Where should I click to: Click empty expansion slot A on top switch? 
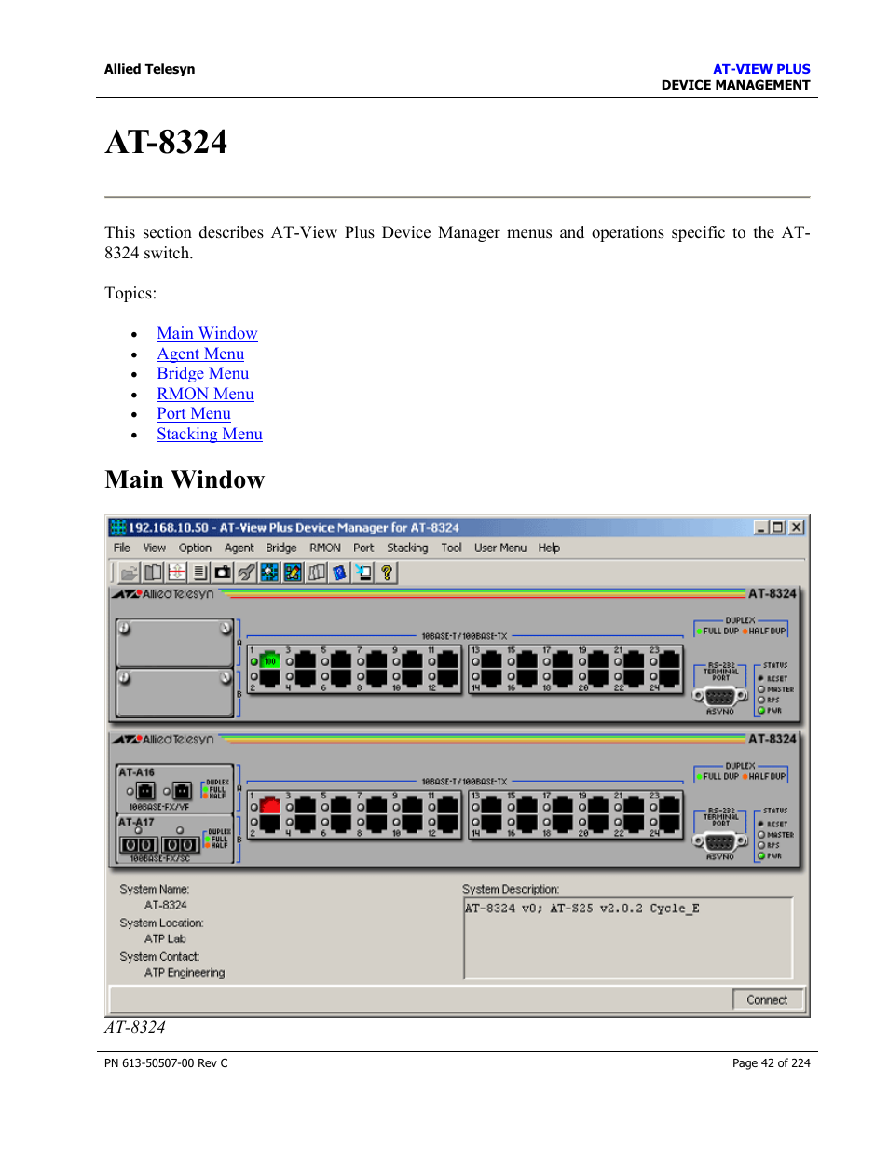point(174,643)
